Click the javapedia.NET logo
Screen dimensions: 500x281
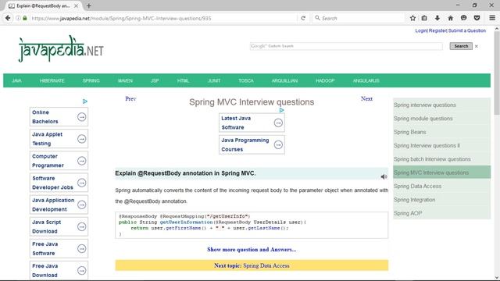coord(61,48)
